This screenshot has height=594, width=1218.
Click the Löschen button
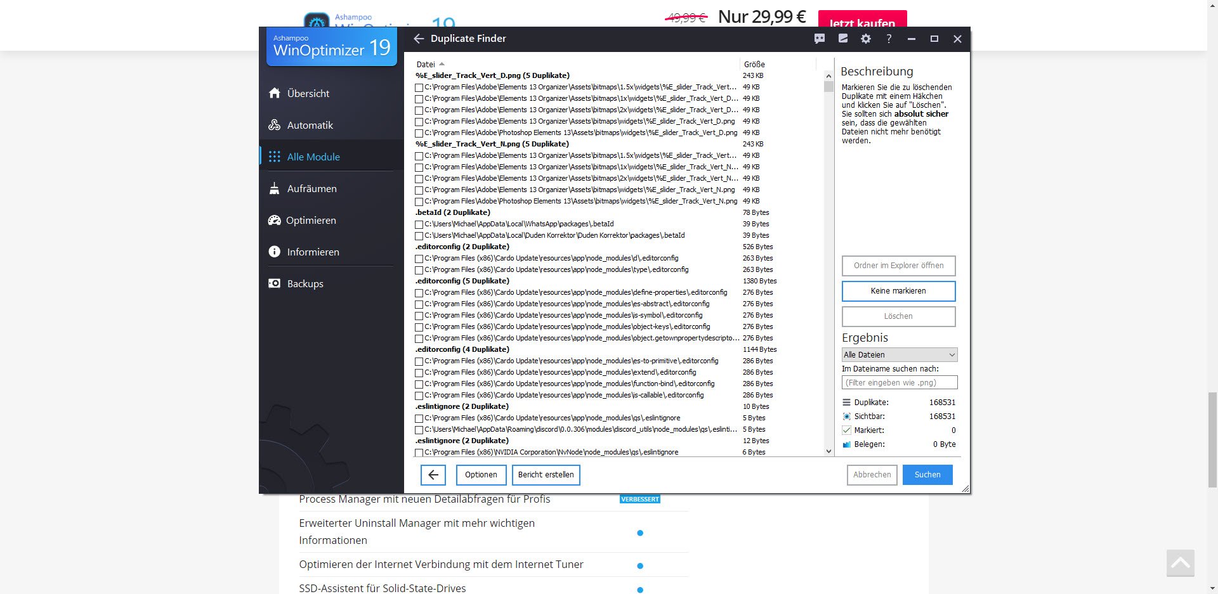(x=898, y=316)
